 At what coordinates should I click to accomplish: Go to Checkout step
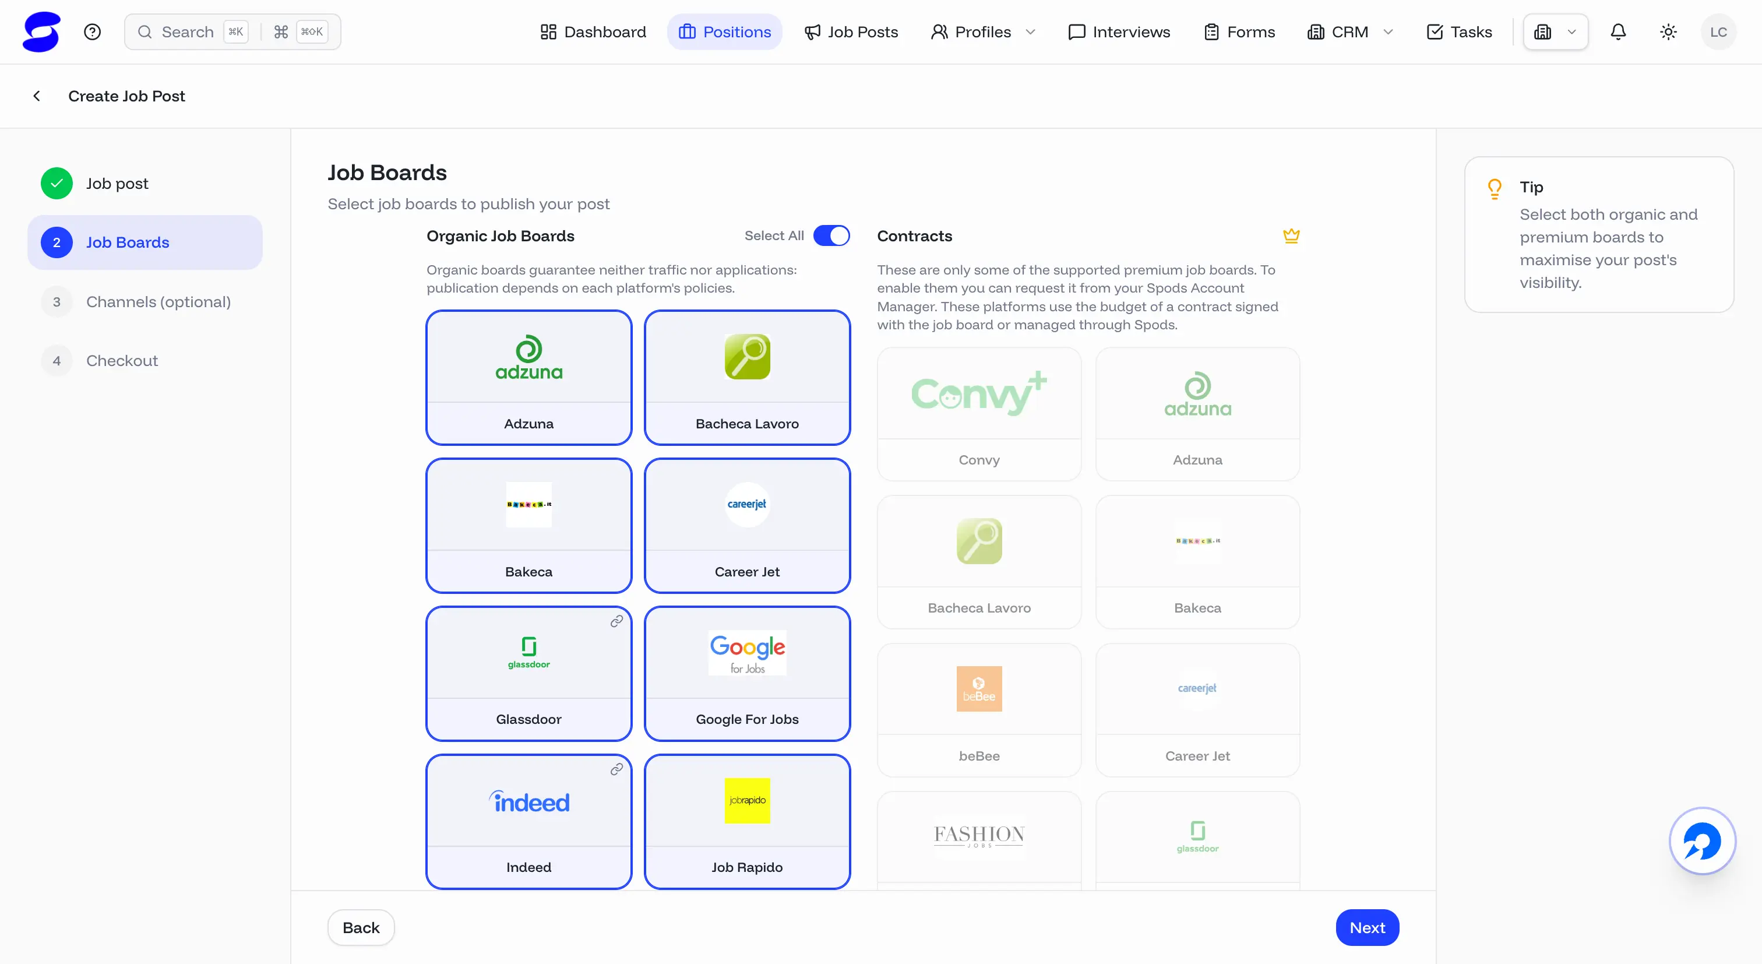click(x=145, y=361)
